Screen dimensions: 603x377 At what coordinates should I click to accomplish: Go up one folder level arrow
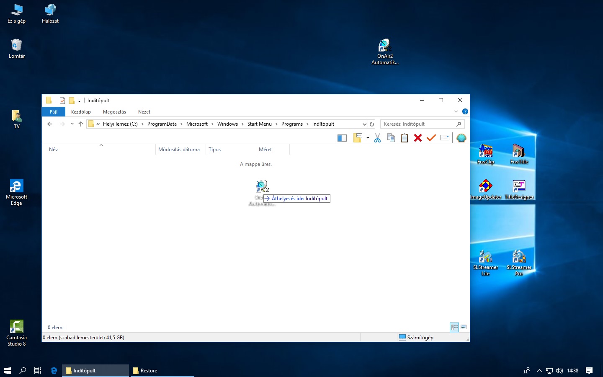click(x=81, y=124)
